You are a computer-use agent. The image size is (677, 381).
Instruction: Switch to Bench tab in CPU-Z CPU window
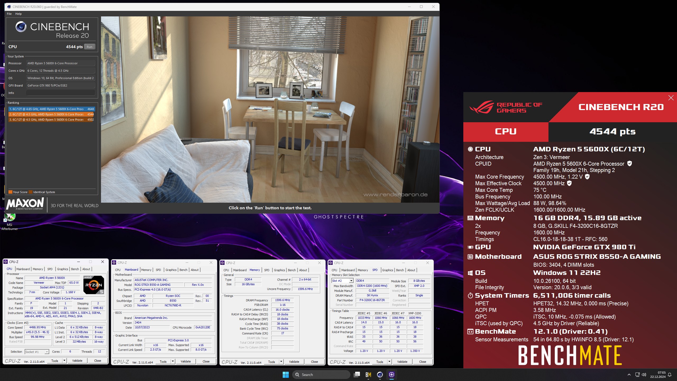point(75,269)
